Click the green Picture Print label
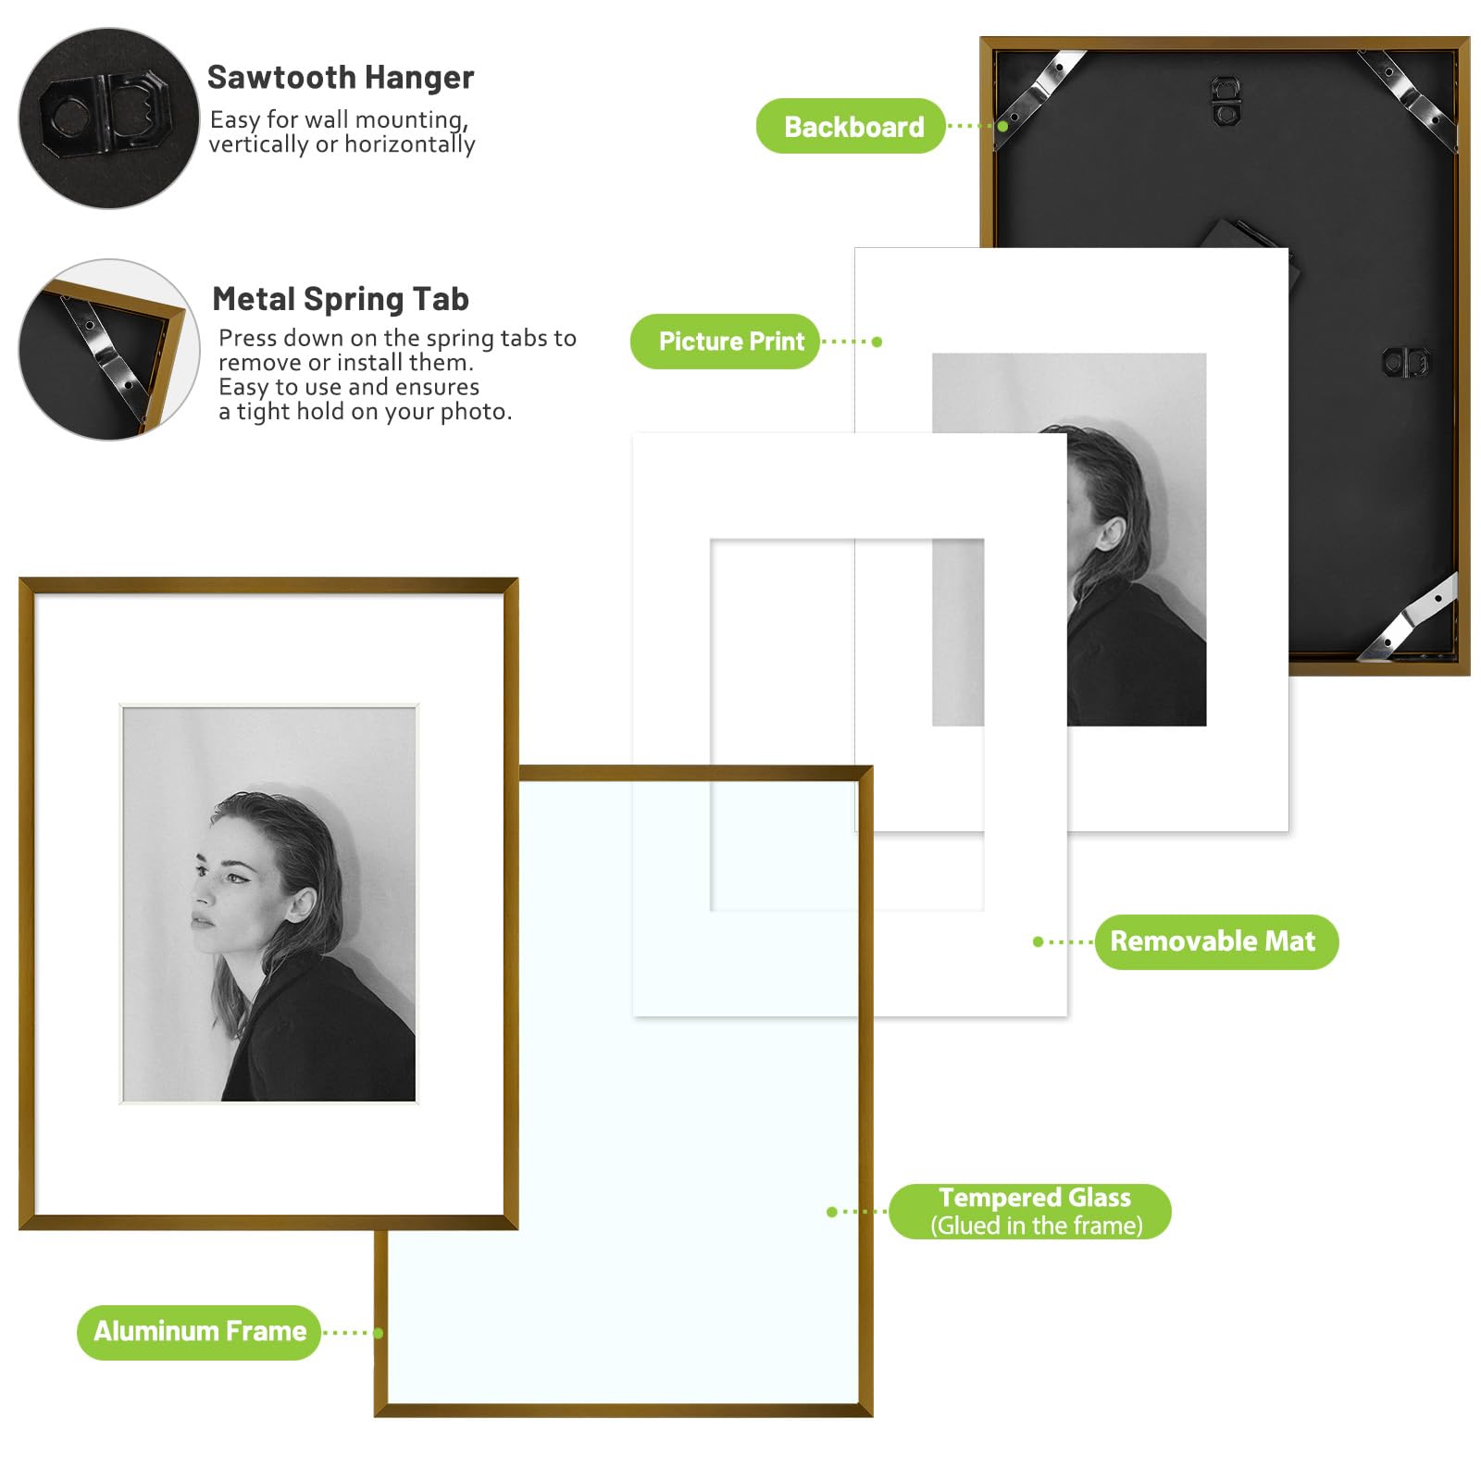The height and width of the screenshot is (1481, 1481). 725,342
